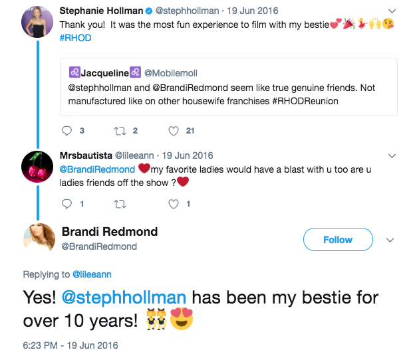Expand options on Mrsbautista's tweet
Image resolution: width=419 pixels, height=356 pixels.
(391, 156)
